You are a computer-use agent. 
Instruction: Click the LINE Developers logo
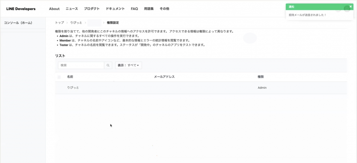(21, 9)
